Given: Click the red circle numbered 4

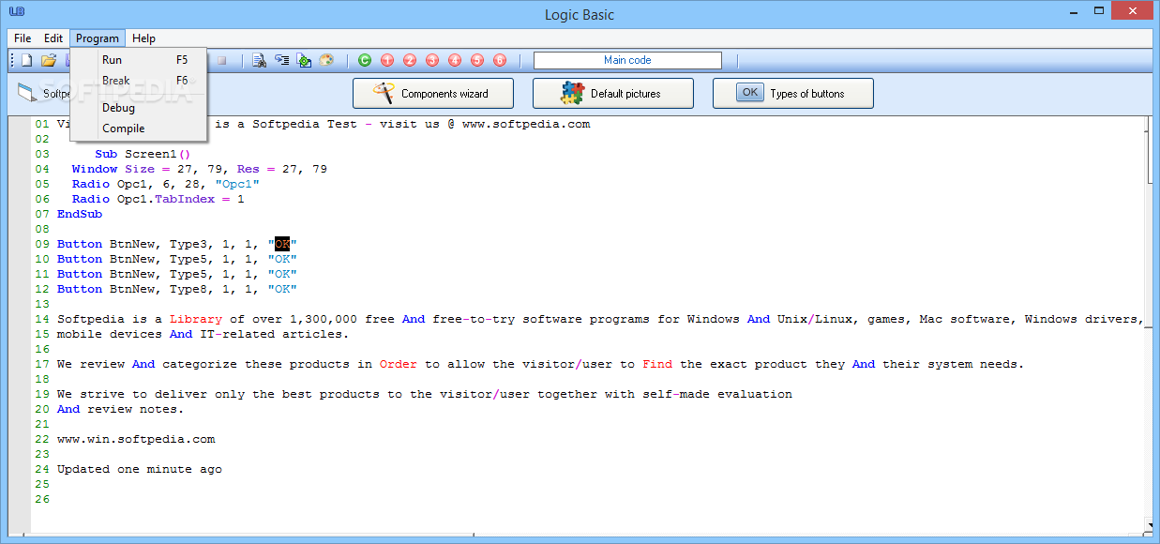Looking at the screenshot, I should (x=455, y=60).
